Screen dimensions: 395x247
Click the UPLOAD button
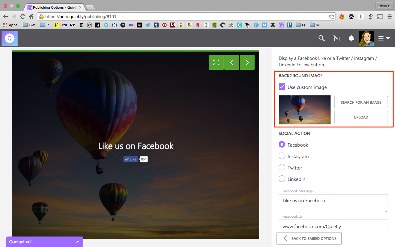(361, 117)
